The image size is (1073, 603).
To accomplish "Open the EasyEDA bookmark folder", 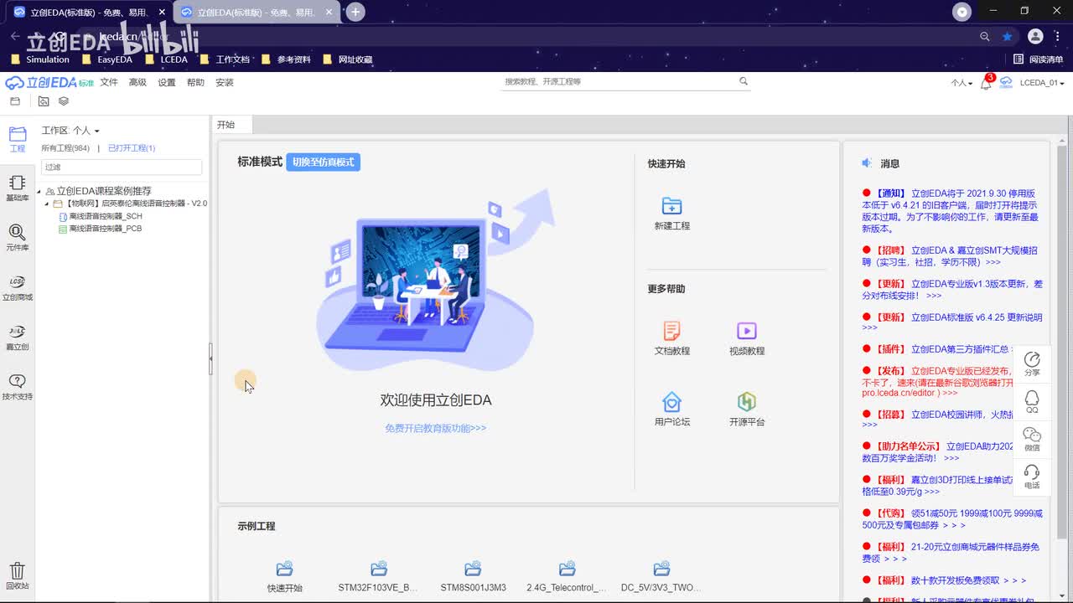I will coord(107,59).
